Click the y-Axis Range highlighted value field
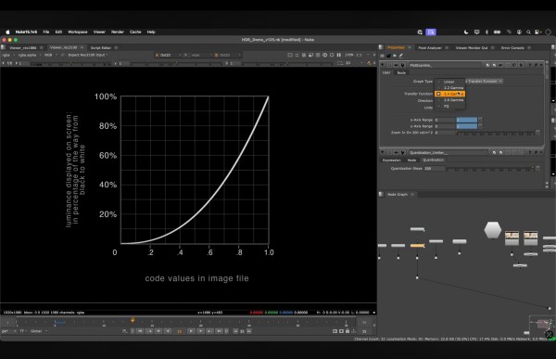 pyautogui.click(x=467, y=126)
